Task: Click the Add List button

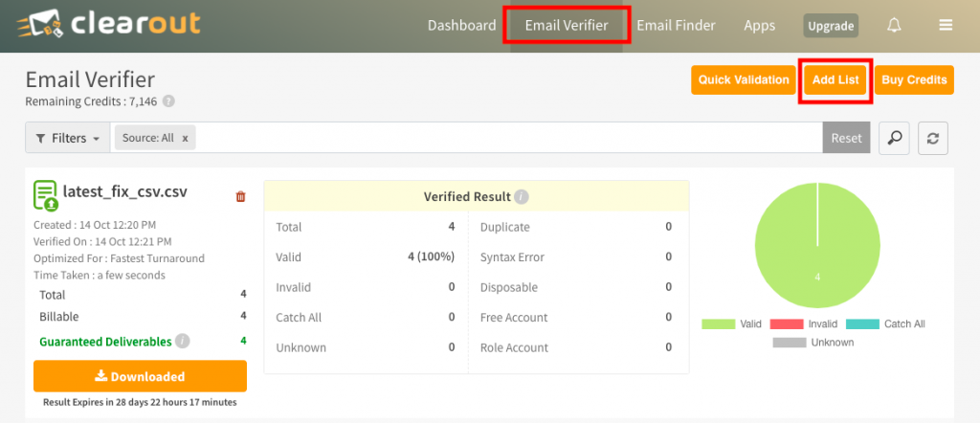Action: tap(835, 80)
